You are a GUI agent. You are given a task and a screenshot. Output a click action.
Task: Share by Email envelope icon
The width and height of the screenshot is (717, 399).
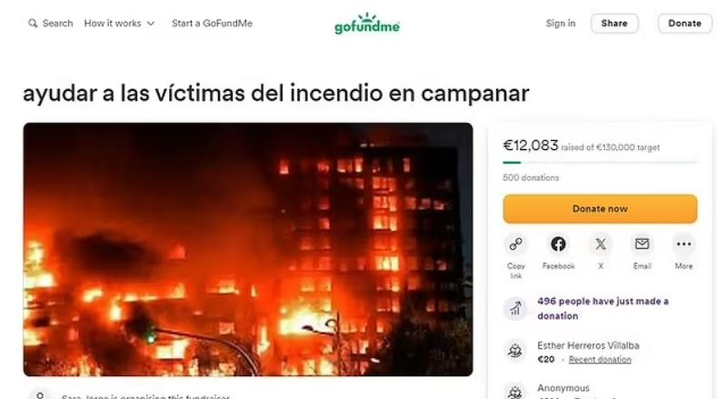click(642, 244)
